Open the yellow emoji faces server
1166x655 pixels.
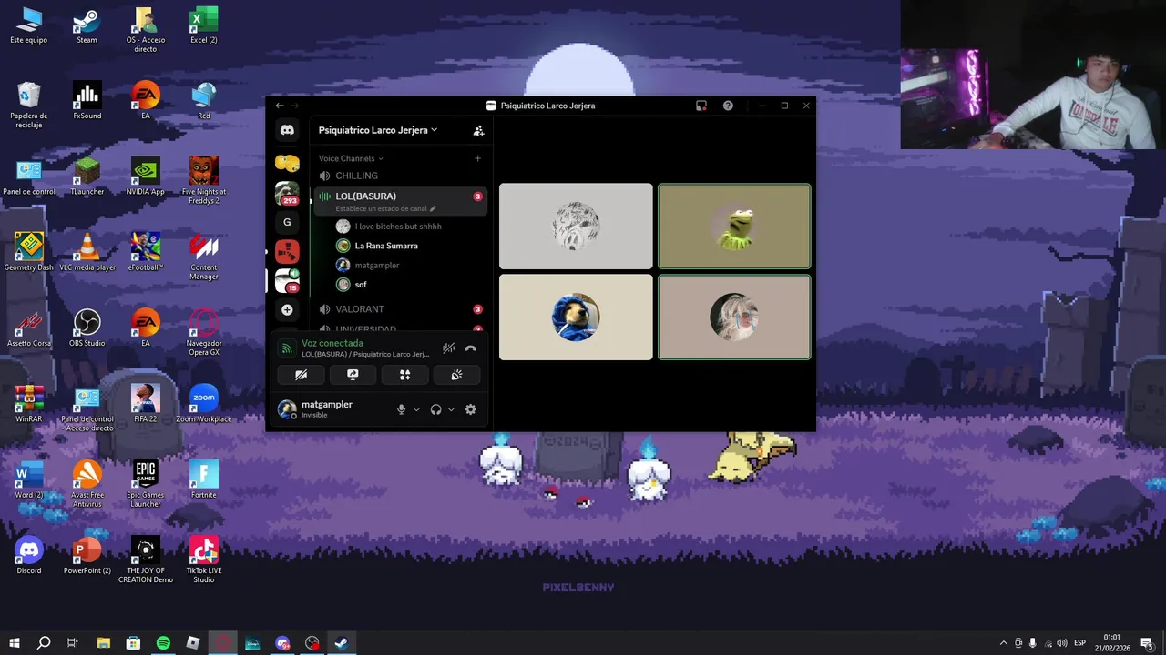[x=287, y=164]
